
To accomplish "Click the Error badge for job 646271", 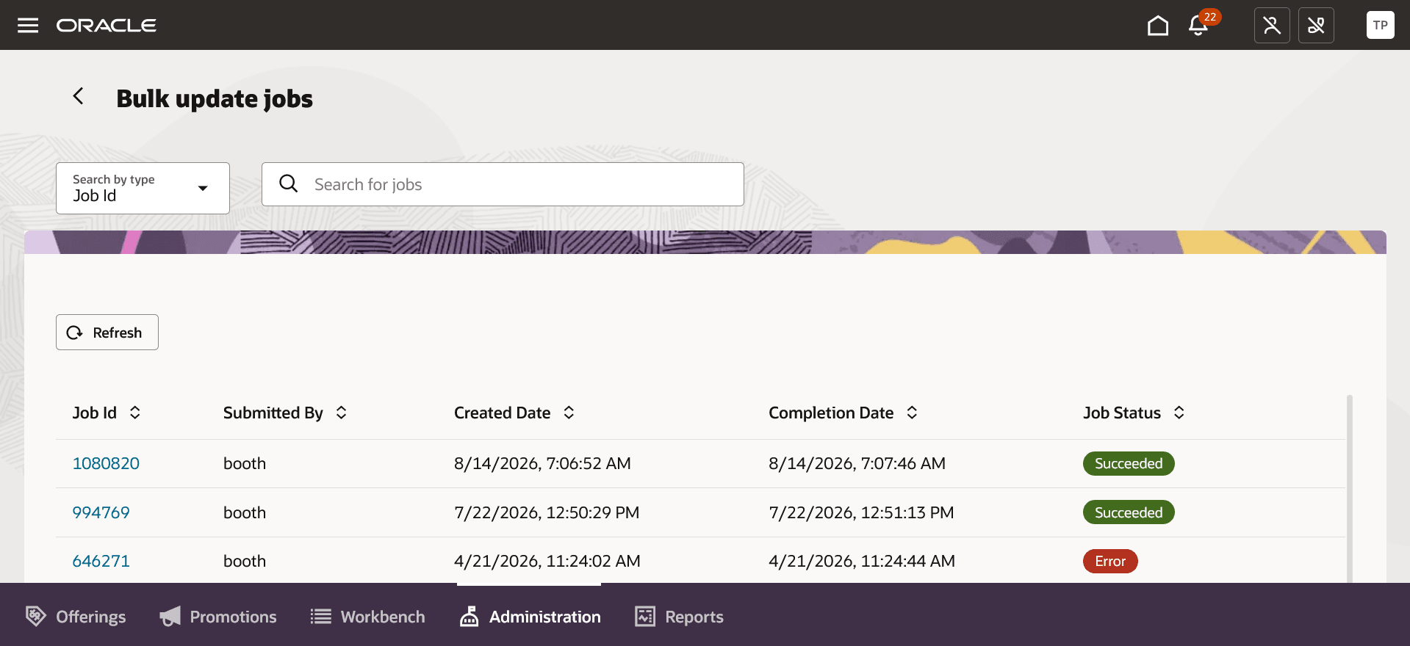I will tap(1110, 561).
